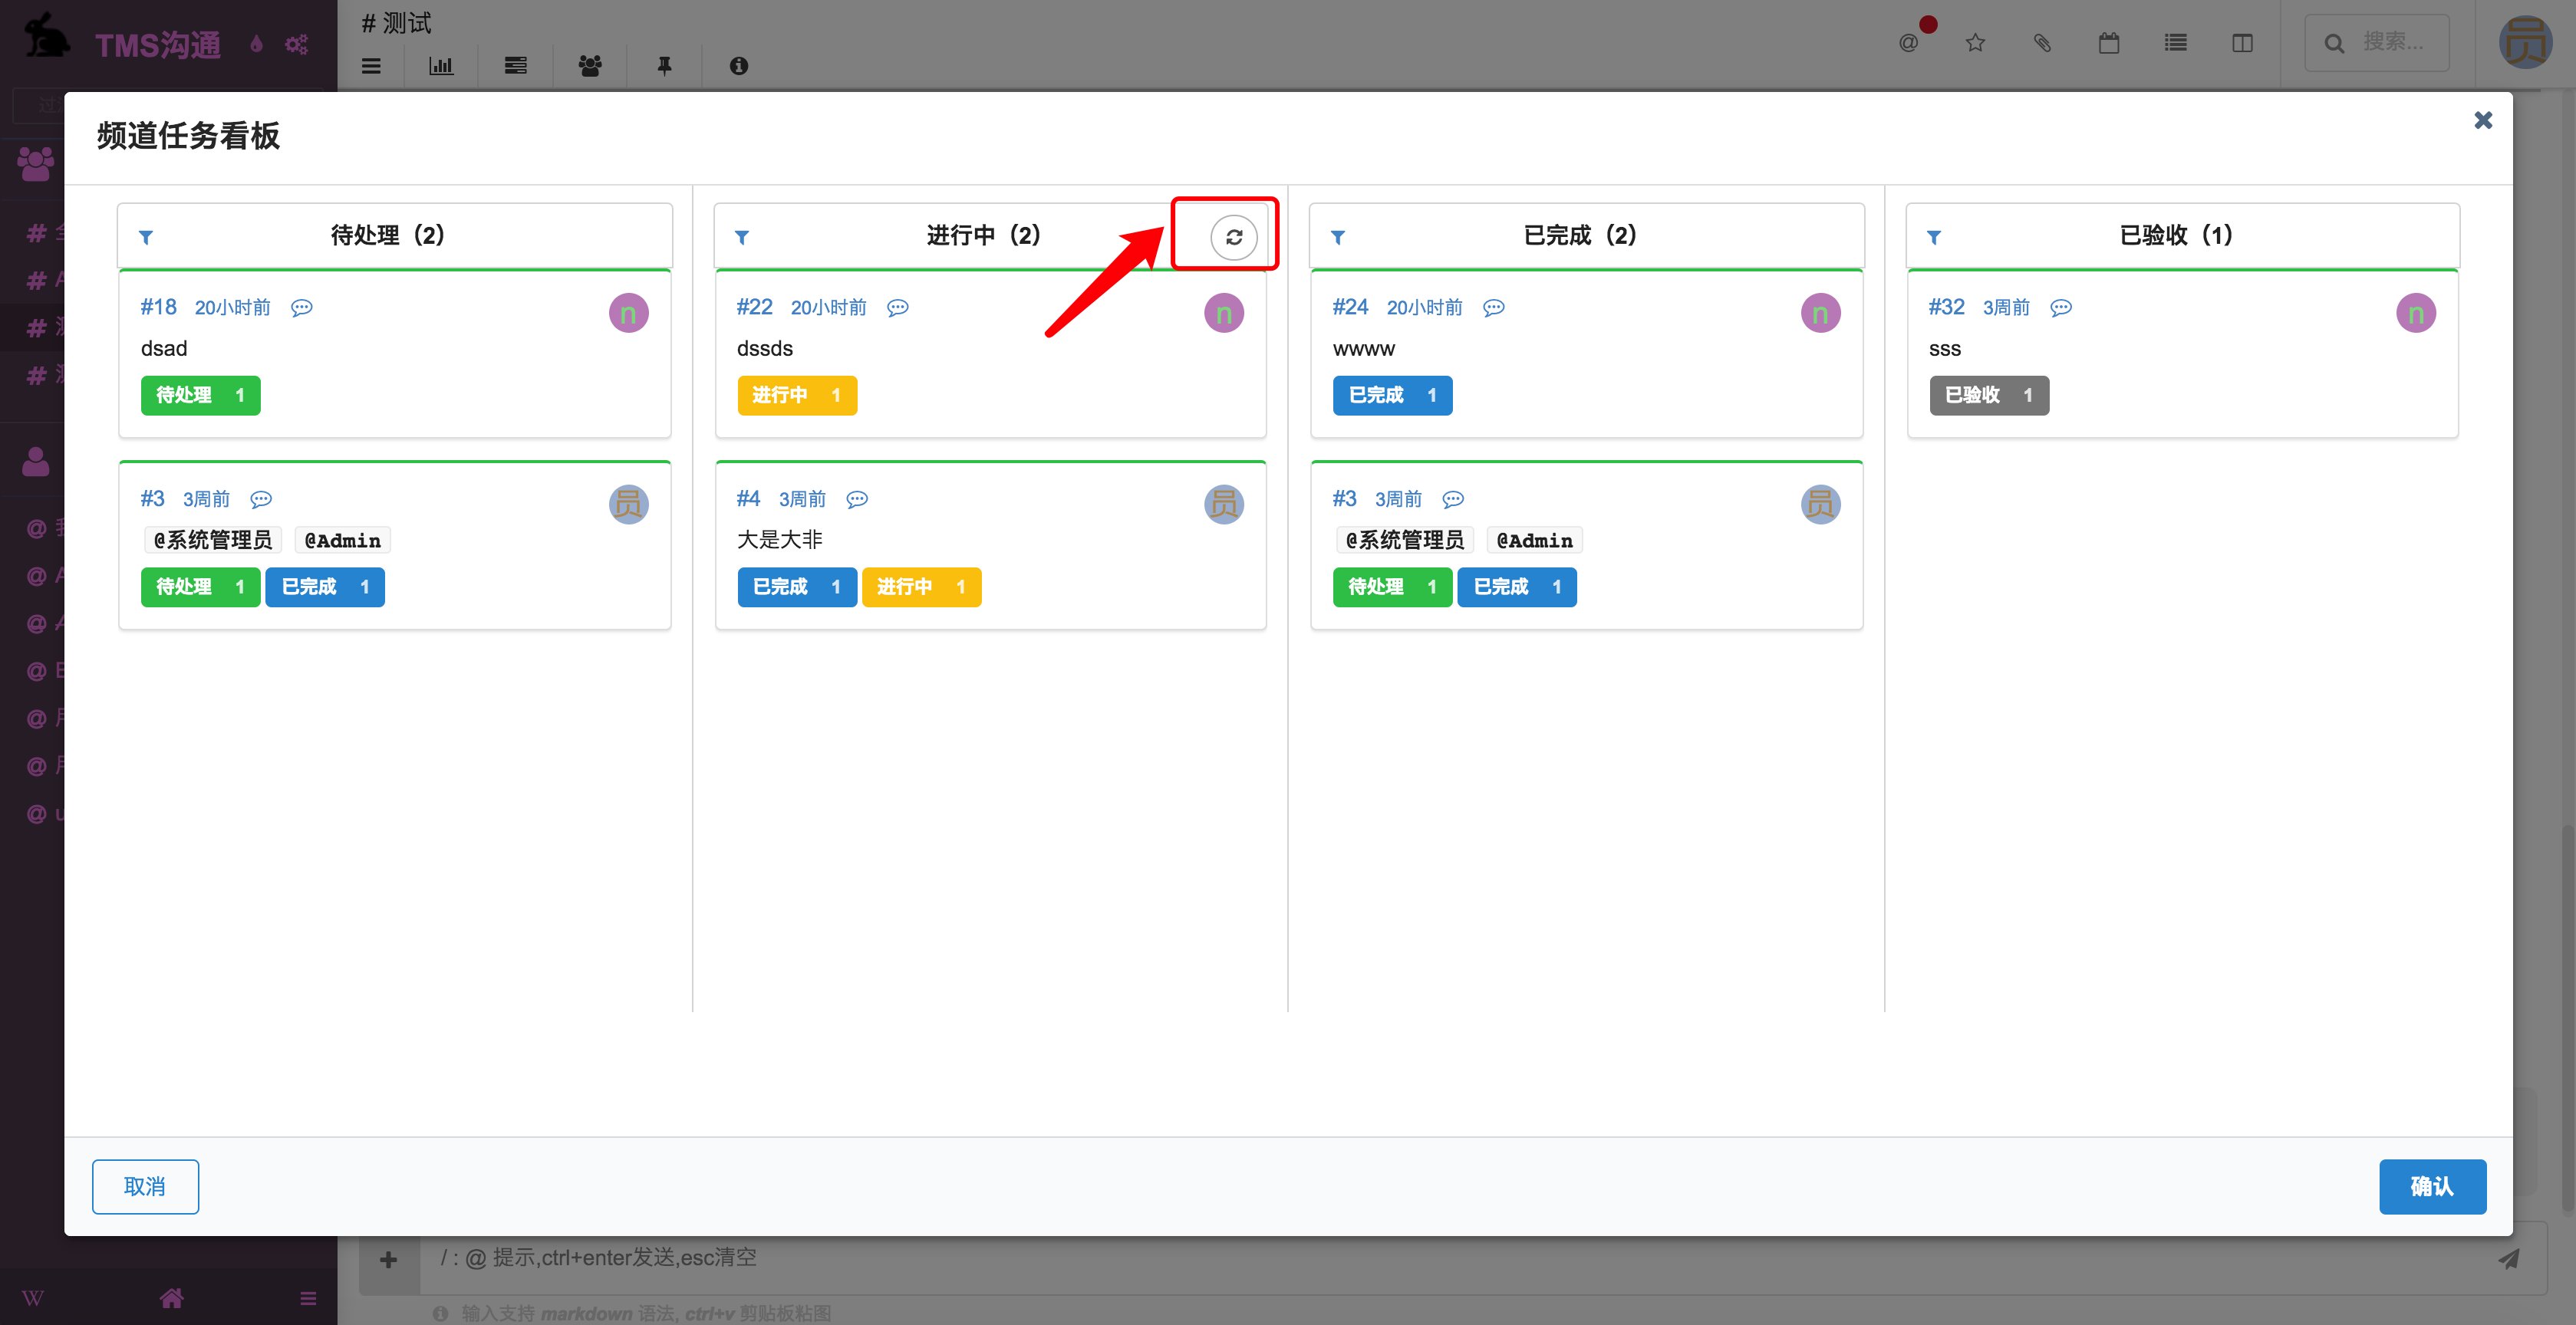The height and width of the screenshot is (1325, 2576).
Task: Open attachments paperclip icon
Action: tap(2042, 43)
